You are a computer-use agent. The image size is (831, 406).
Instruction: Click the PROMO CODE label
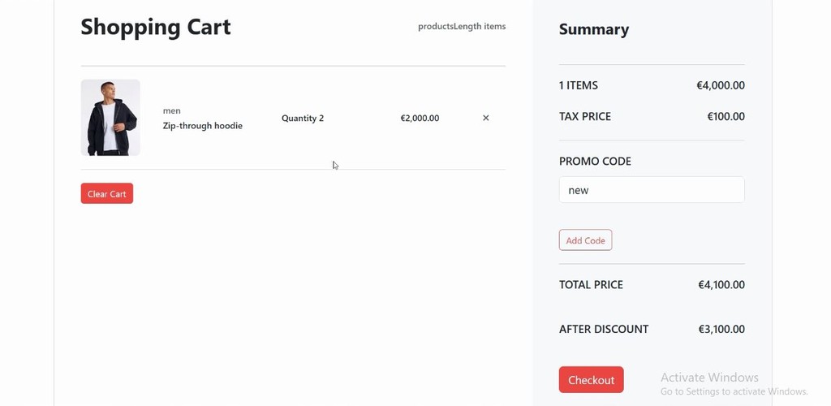point(595,161)
